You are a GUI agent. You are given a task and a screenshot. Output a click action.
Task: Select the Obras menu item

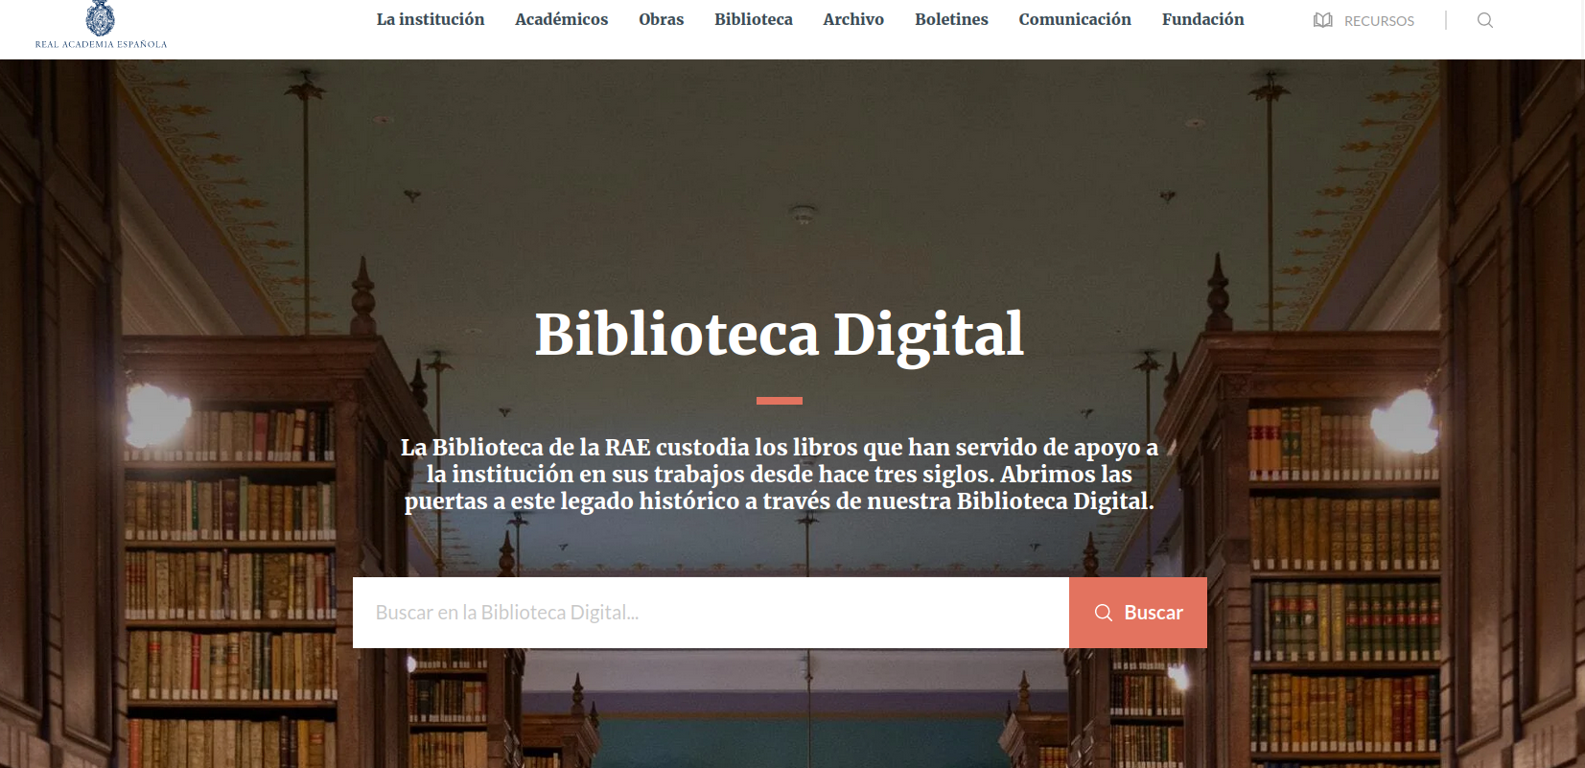[662, 19]
